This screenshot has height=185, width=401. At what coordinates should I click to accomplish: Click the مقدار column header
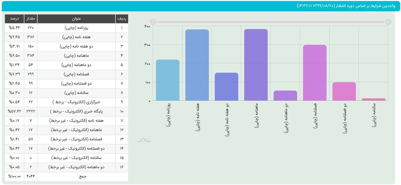coord(31,19)
